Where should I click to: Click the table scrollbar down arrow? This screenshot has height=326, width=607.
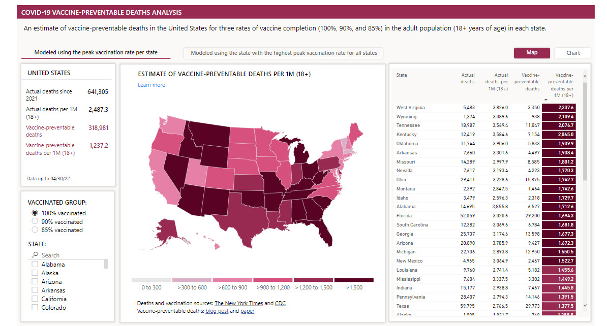pos(585,306)
